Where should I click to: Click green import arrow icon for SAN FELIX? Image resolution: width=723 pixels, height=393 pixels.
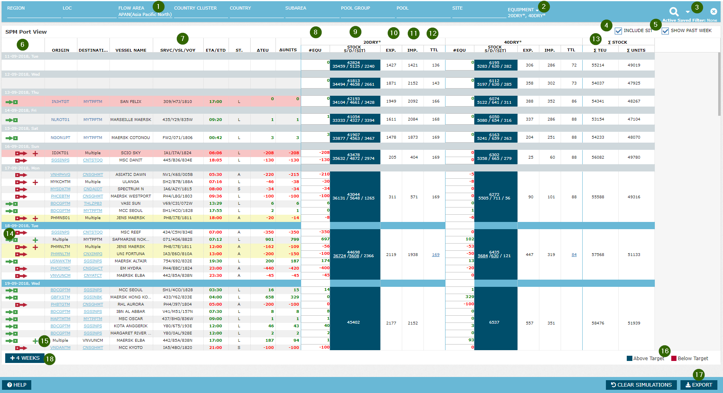[x=12, y=102]
